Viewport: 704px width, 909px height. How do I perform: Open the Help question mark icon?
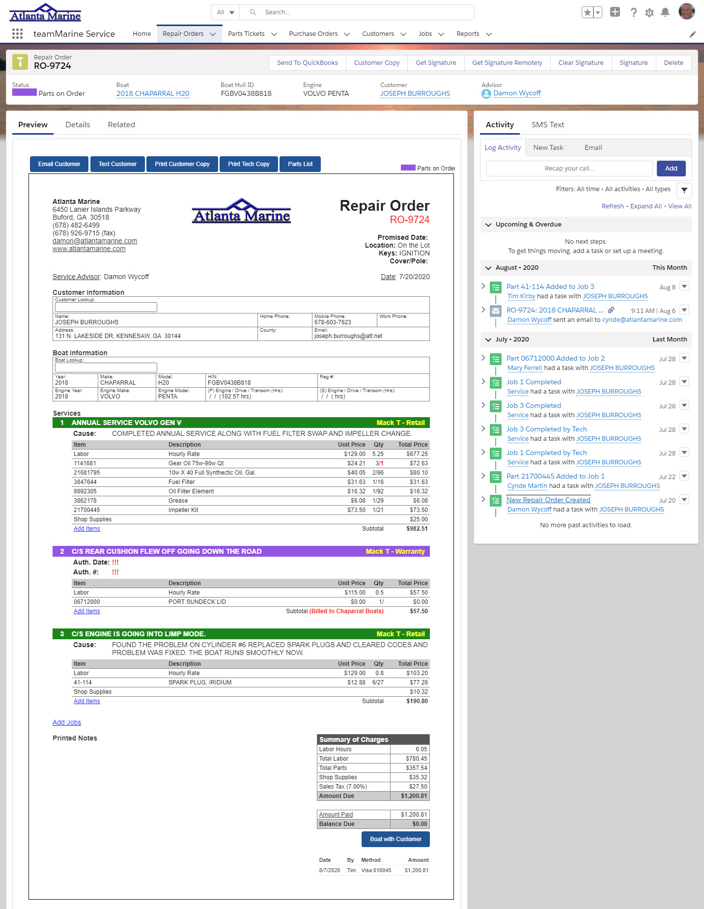click(634, 12)
